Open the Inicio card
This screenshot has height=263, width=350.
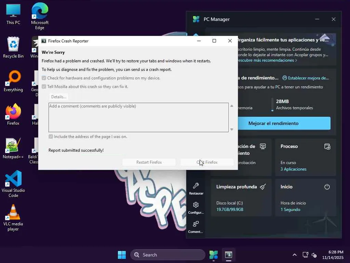tap(306, 198)
